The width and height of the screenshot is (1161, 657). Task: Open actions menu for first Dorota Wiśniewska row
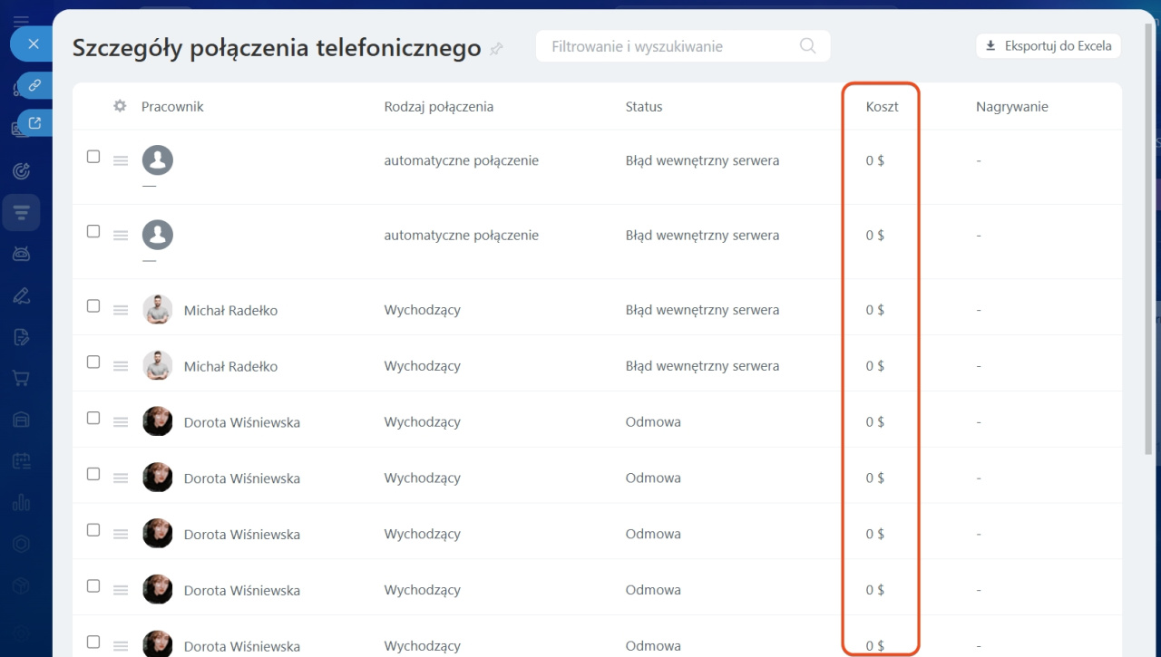click(x=121, y=422)
